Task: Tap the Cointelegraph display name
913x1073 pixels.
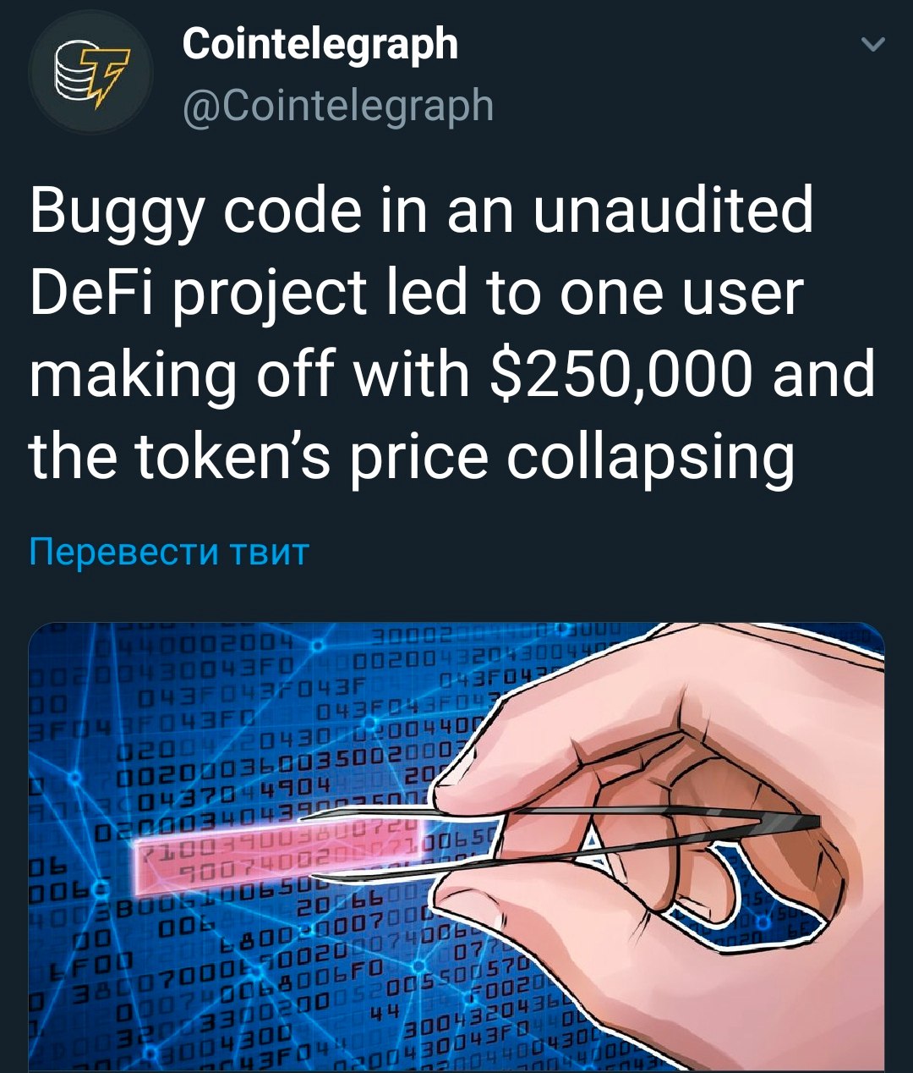Action: tap(320, 44)
